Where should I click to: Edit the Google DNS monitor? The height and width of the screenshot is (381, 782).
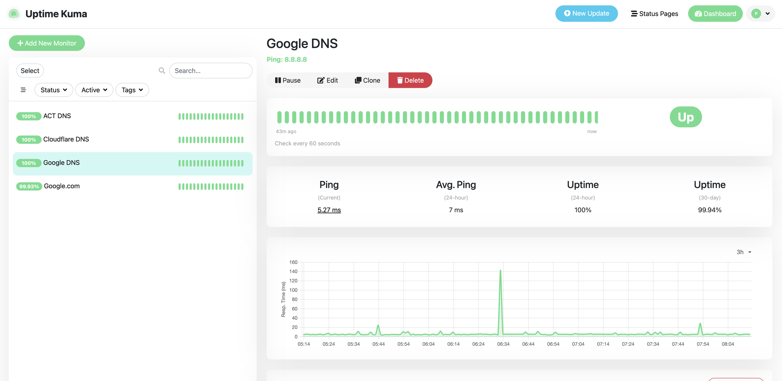click(x=328, y=80)
